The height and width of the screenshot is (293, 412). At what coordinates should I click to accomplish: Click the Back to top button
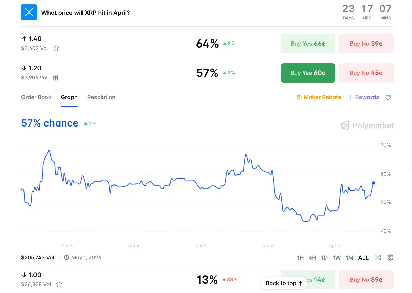284,283
